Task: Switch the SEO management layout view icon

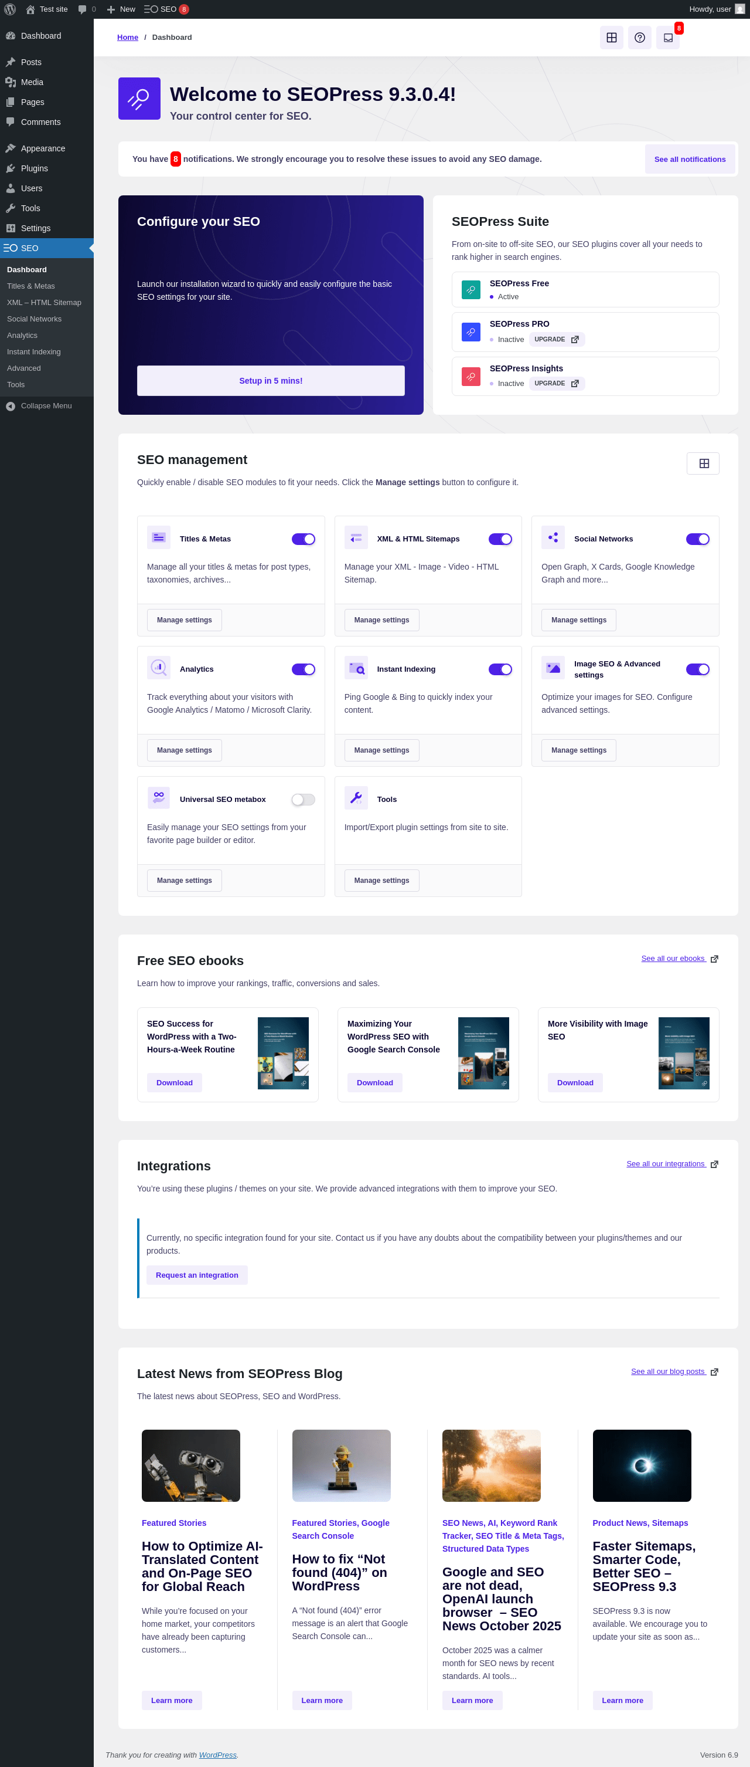Action: click(703, 463)
